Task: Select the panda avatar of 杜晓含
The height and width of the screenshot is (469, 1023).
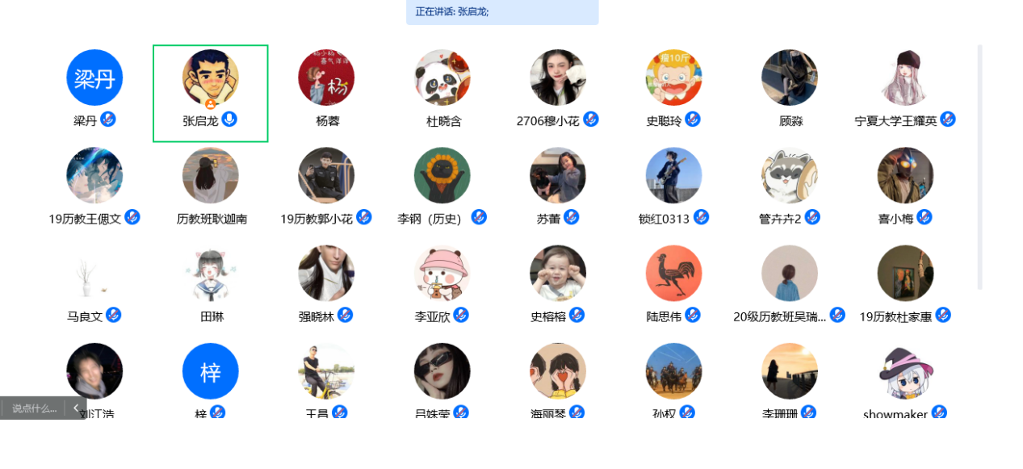Action: coord(442,77)
